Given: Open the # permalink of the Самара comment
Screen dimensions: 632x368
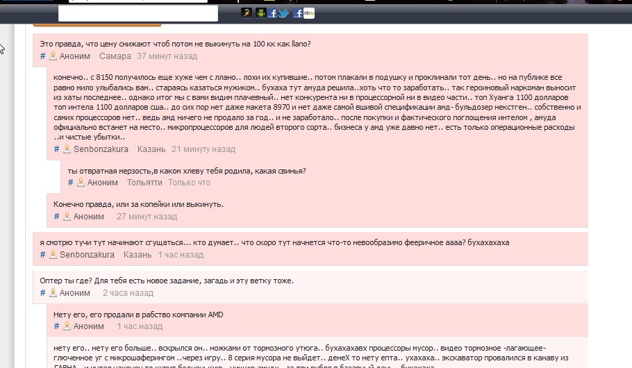Looking at the screenshot, I should [42, 56].
